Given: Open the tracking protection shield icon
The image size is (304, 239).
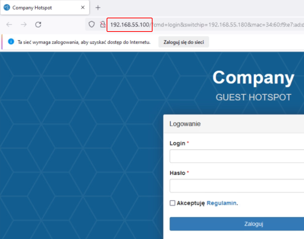Looking at the screenshot, I should pyautogui.click(x=92, y=25).
